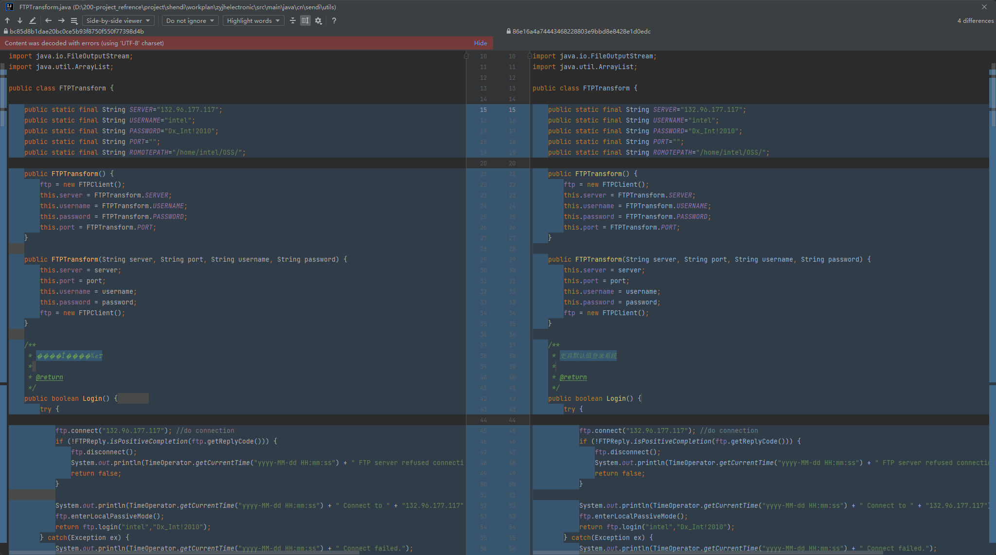Click IntelliJ logo in title bar
This screenshot has width=996, height=555.
tap(9, 7)
